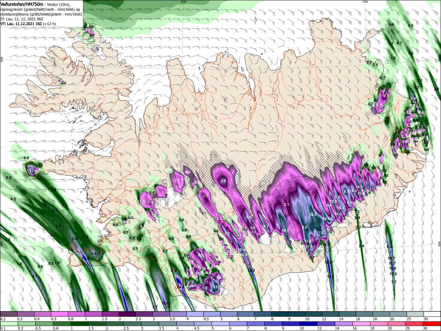Click the 15W longitude label
The width and height of the screenshot is (441, 331).
pos(365,1)
